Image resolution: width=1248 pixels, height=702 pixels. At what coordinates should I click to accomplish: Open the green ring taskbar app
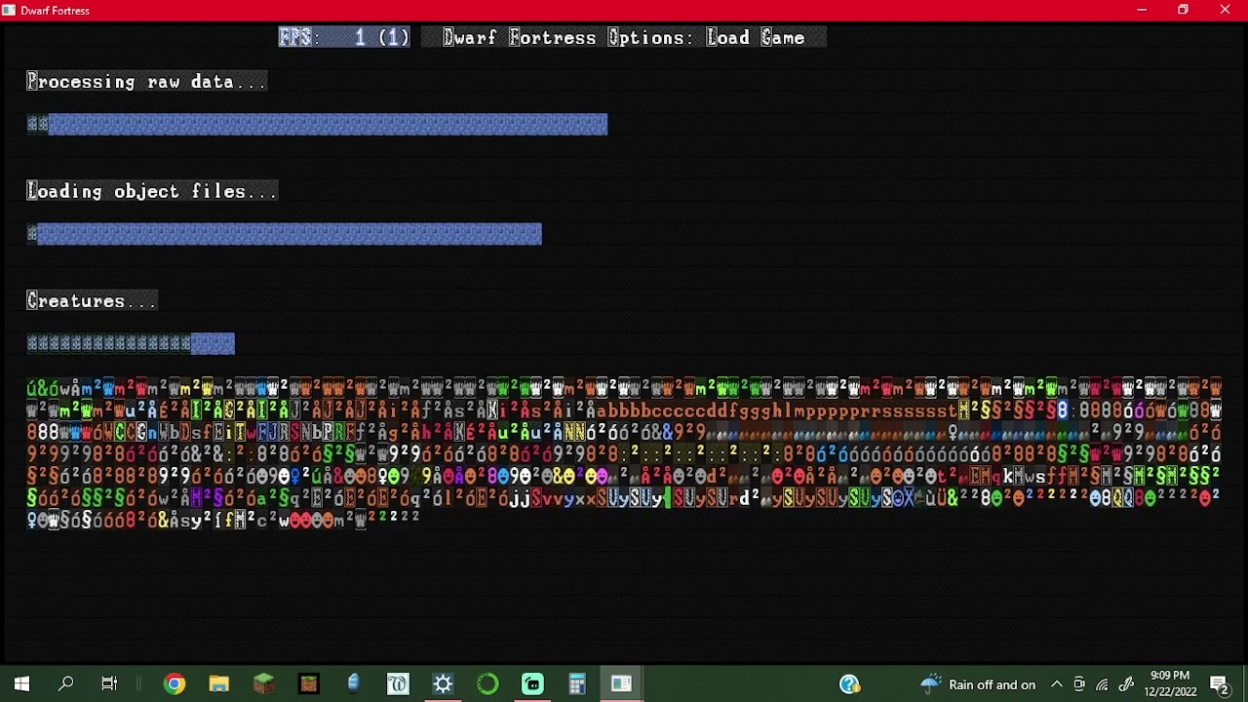(487, 684)
